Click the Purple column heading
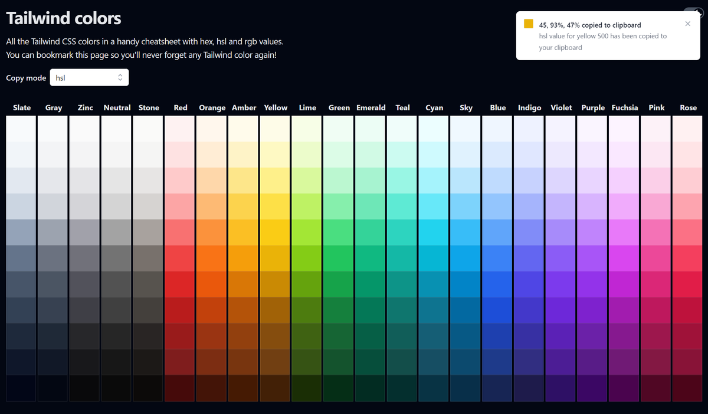This screenshot has width=708, height=414. pyautogui.click(x=593, y=108)
